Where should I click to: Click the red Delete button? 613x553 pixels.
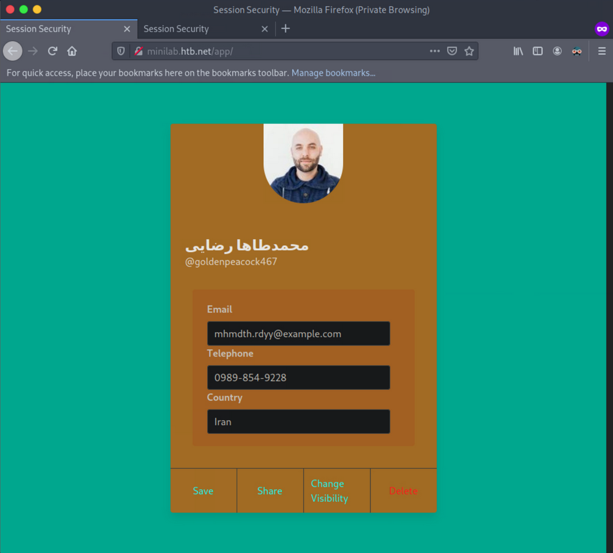tap(403, 491)
